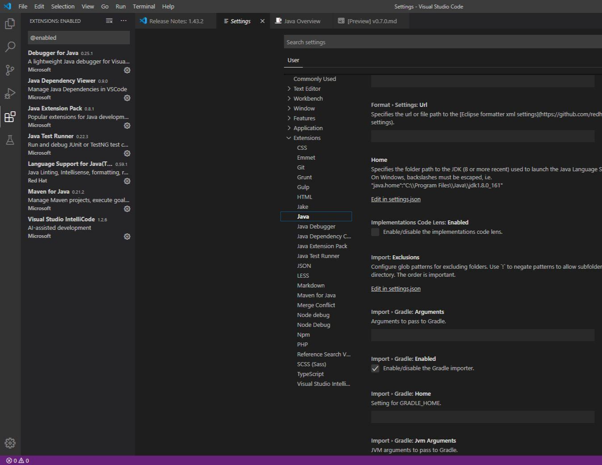Open Manage gear at activity bar bottom
The image size is (602, 465).
click(10, 443)
